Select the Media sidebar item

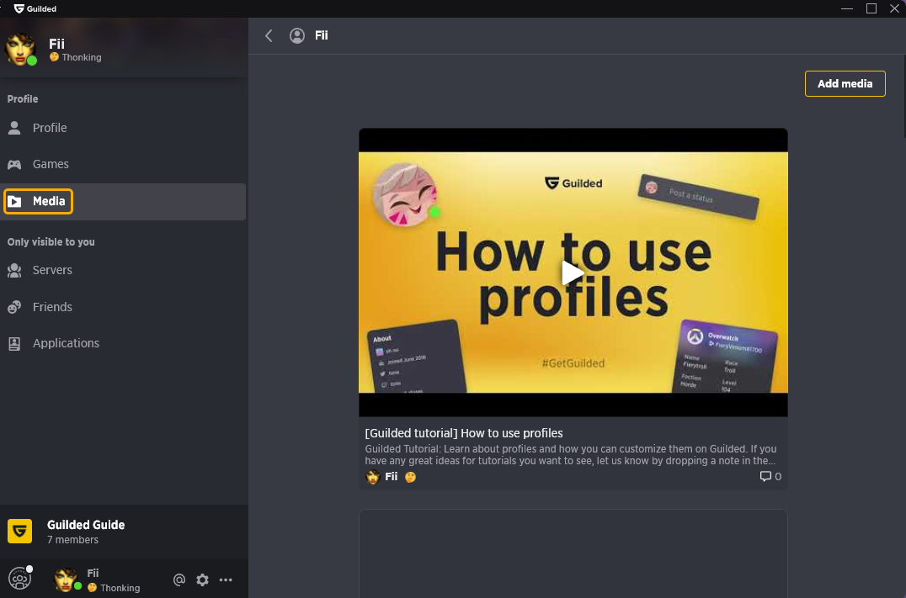(x=123, y=202)
